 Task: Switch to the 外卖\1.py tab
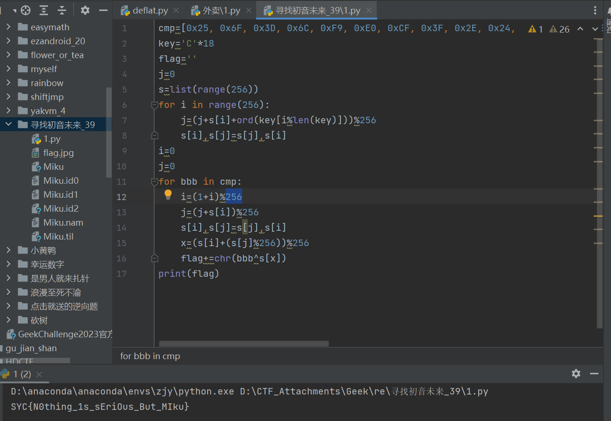[222, 10]
